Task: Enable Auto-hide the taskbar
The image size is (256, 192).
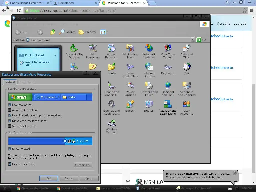Action: point(10,110)
